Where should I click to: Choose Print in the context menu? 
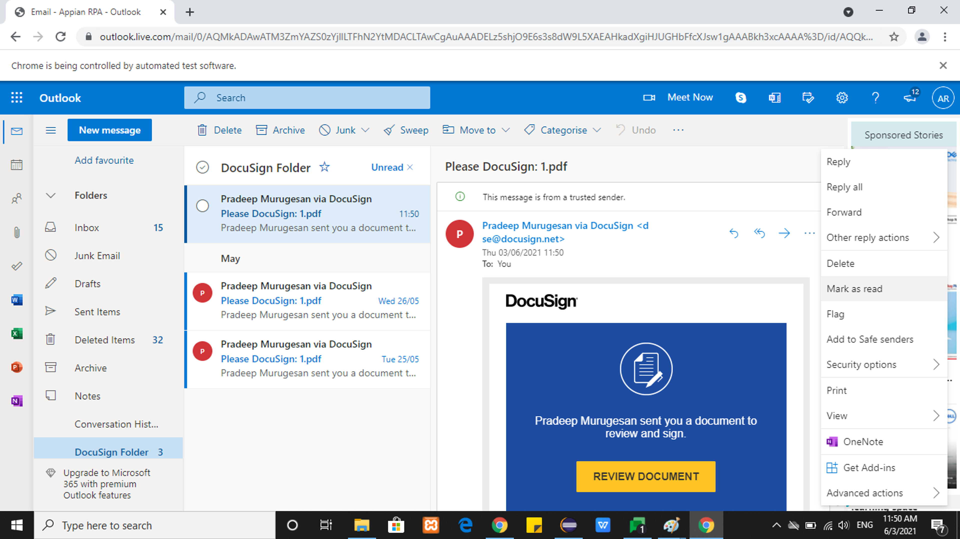click(883, 390)
